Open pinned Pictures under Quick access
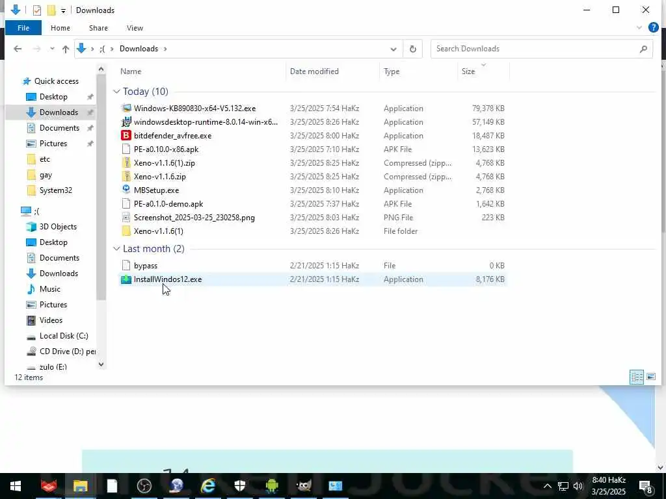This screenshot has height=499, width=666. 53,144
